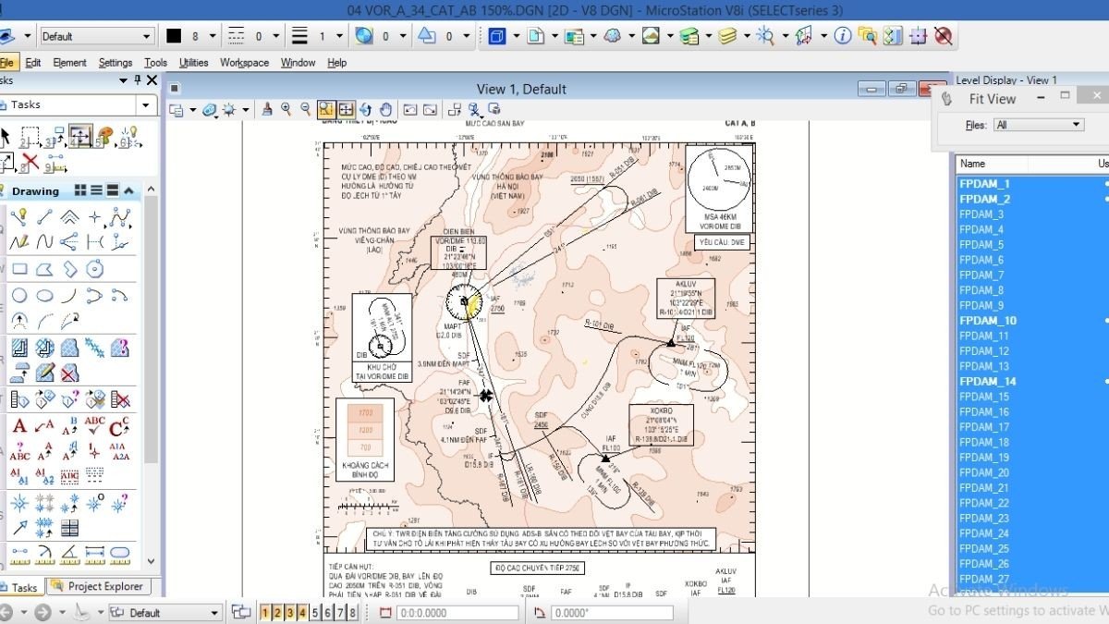
Task: Expand the Tasks list dropdown
Action: coord(145,104)
